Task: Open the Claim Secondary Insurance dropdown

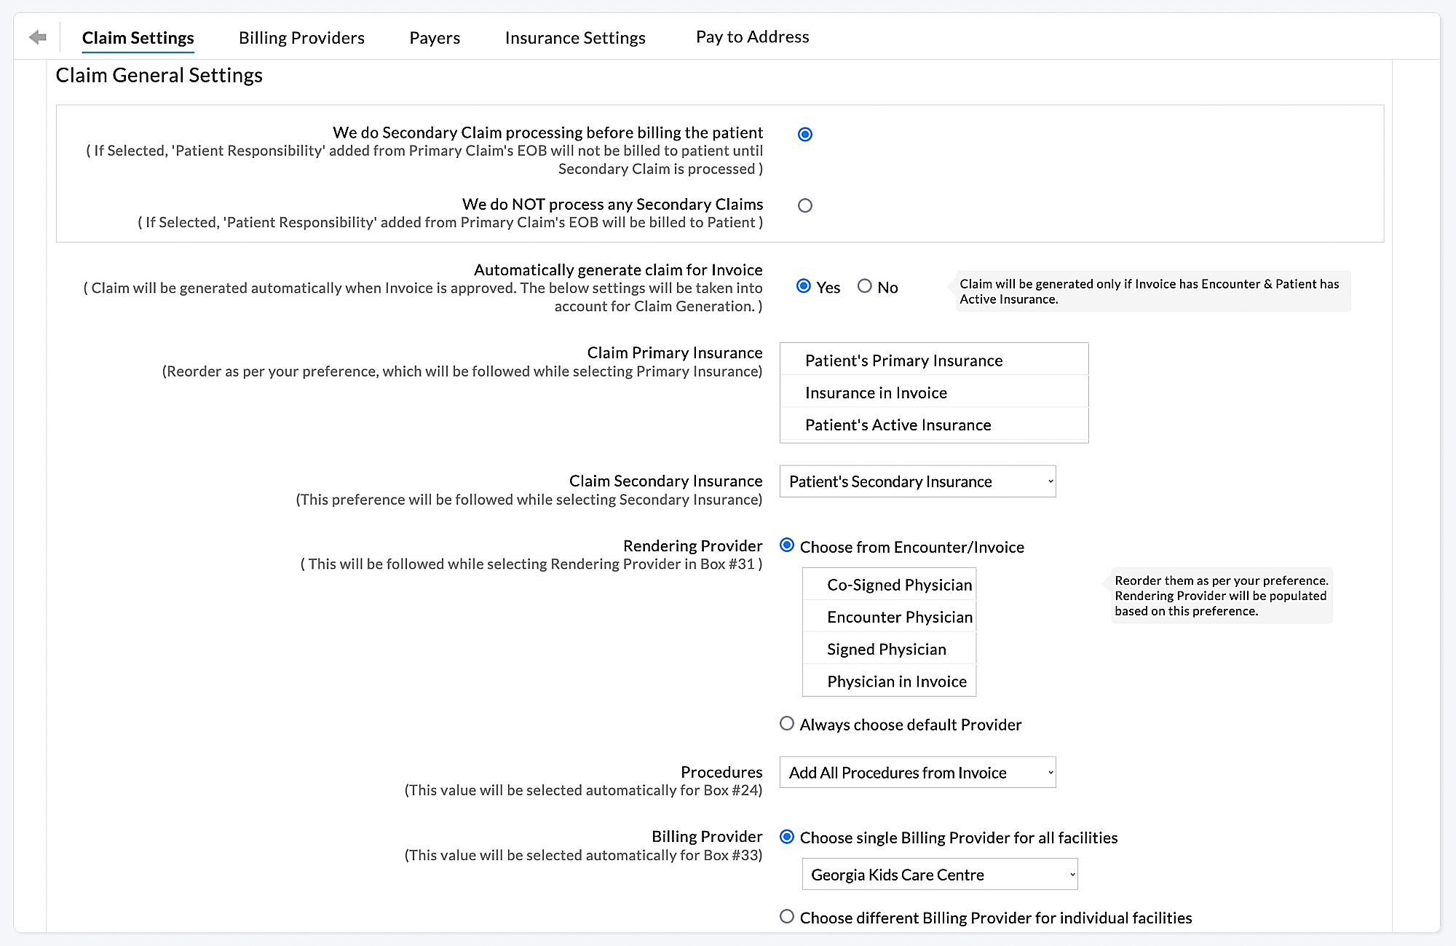Action: 917,481
